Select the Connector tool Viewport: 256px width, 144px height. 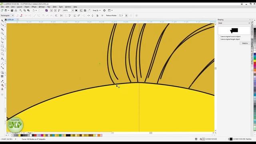(x=2, y=68)
